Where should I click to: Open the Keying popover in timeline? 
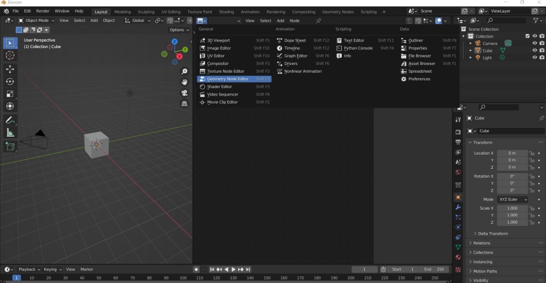(52, 269)
